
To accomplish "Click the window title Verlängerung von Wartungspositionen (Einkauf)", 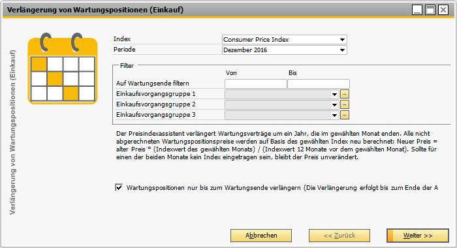I will point(95,10).
